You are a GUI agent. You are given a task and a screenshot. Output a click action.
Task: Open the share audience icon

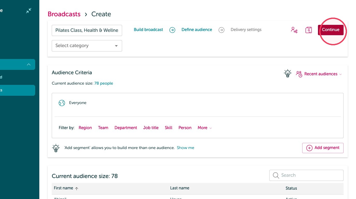point(294,30)
